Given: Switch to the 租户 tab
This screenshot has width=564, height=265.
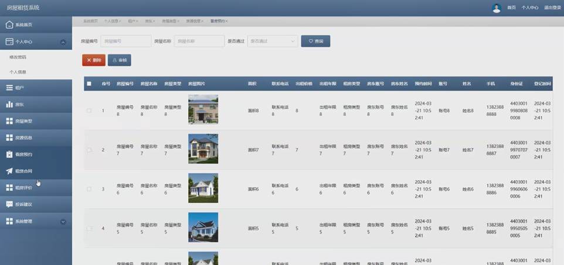Looking at the screenshot, I should click(131, 21).
